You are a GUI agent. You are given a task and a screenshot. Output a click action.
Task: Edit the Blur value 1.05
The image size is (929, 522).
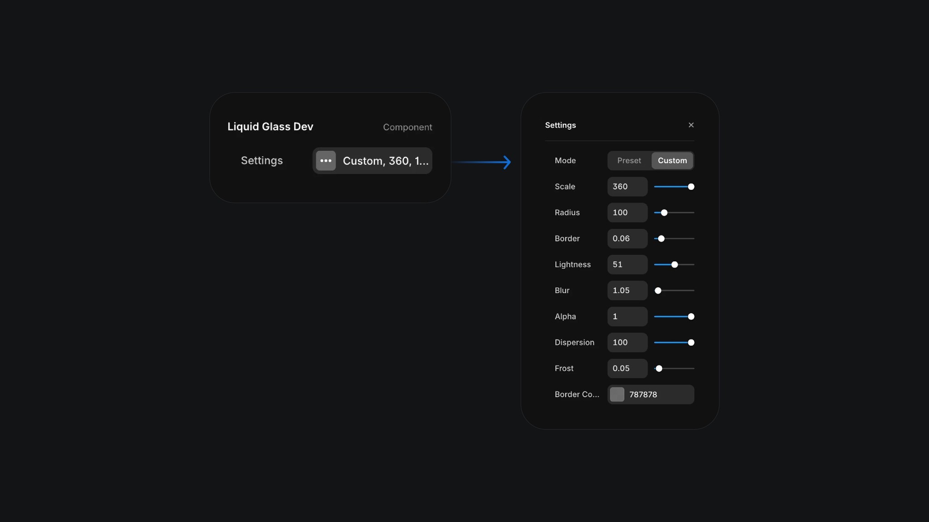[627, 290]
